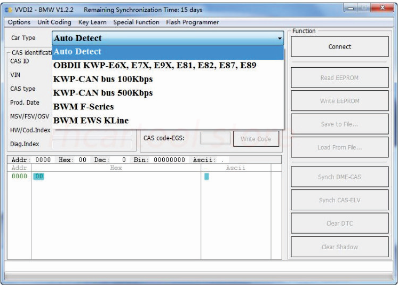Click the Bin value 00000000
Viewport: 398px width, 285px height.
(x=169, y=160)
